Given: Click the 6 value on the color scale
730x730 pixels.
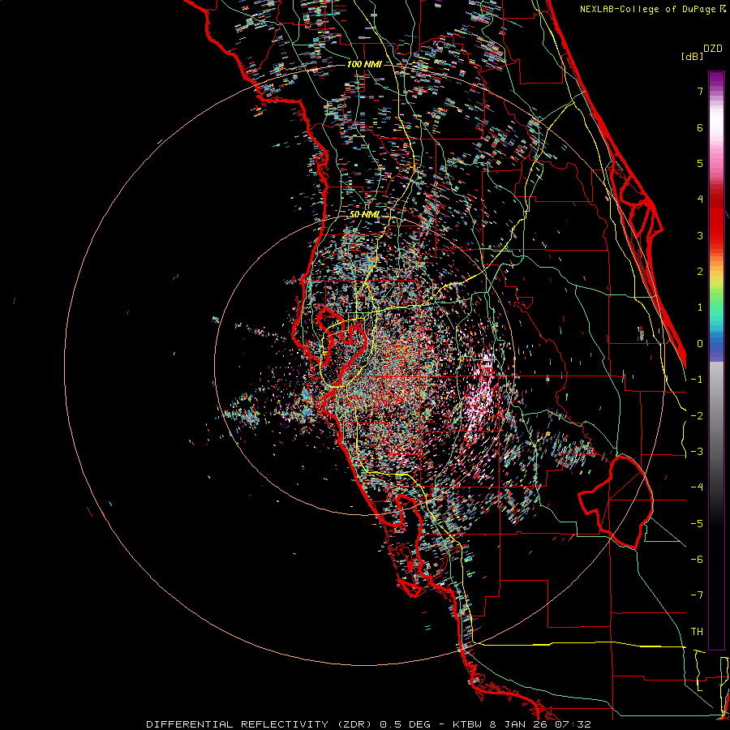Looking at the screenshot, I should 700,127.
